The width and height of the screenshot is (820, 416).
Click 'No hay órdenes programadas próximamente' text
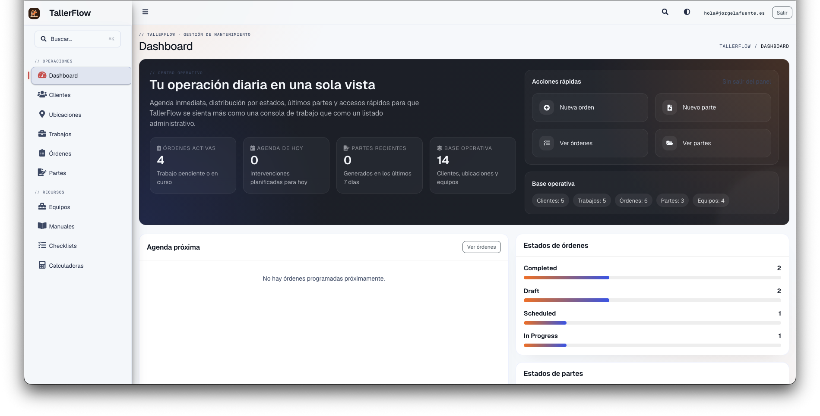[x=324, y=278]
